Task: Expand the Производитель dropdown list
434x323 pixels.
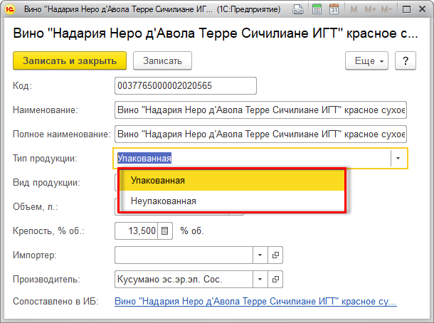Action: click(x=260, y=279)
